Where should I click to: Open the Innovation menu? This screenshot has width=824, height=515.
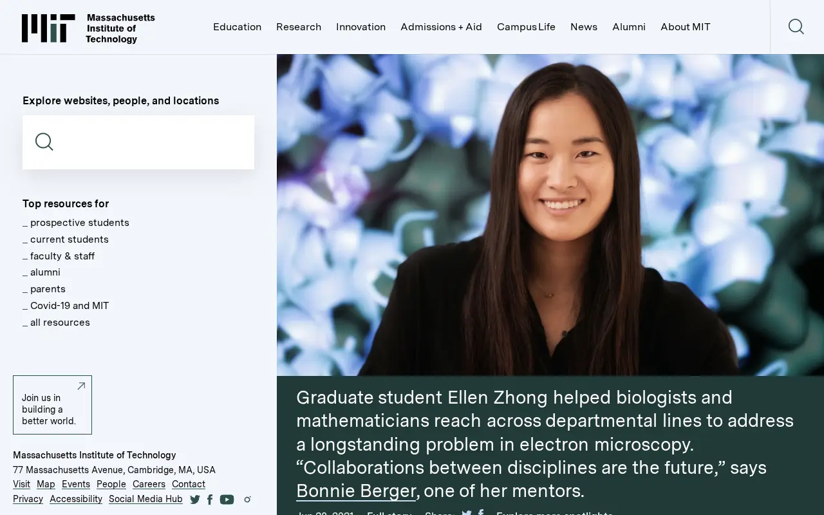coord(360,27)
